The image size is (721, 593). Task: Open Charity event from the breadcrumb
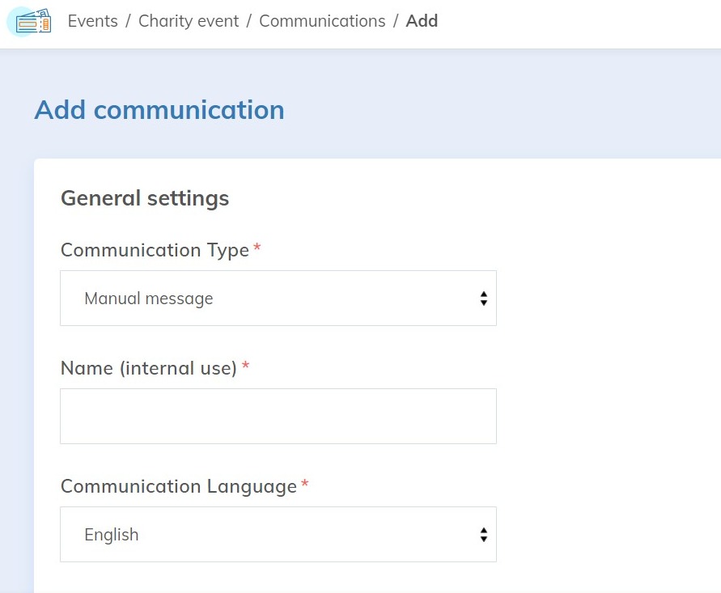(189, 21)
